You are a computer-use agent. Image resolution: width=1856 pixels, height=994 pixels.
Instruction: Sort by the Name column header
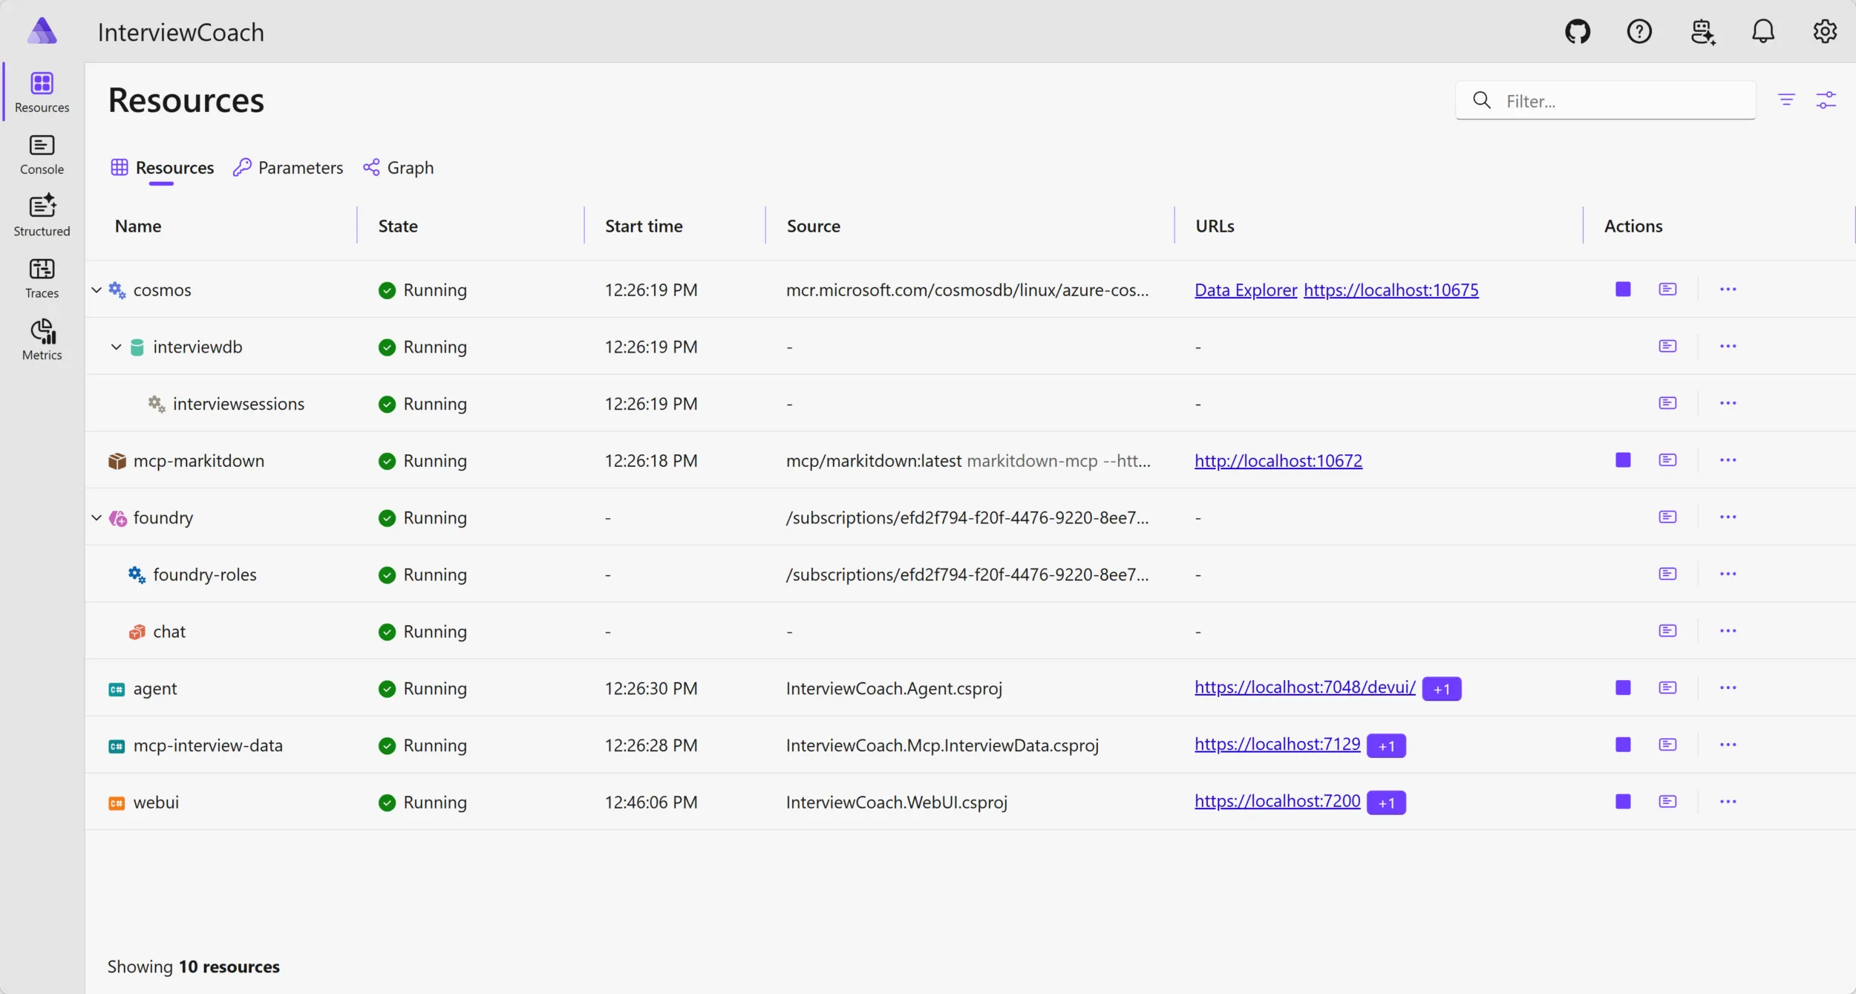(x=138, y=226)
